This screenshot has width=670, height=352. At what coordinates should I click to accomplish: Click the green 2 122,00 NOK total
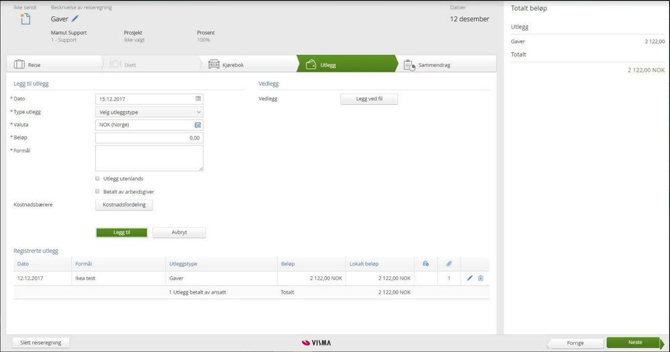[646, 70]
